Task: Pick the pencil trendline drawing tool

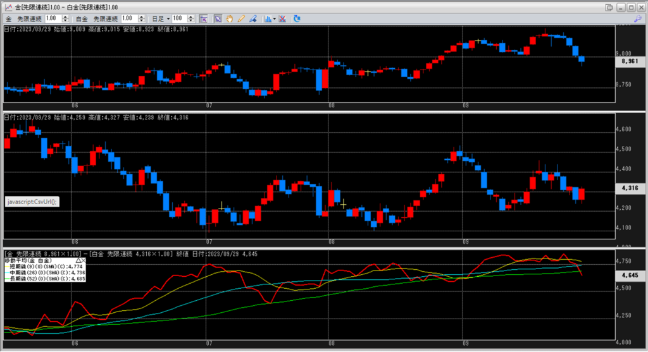Action: (x=241, y=19)
